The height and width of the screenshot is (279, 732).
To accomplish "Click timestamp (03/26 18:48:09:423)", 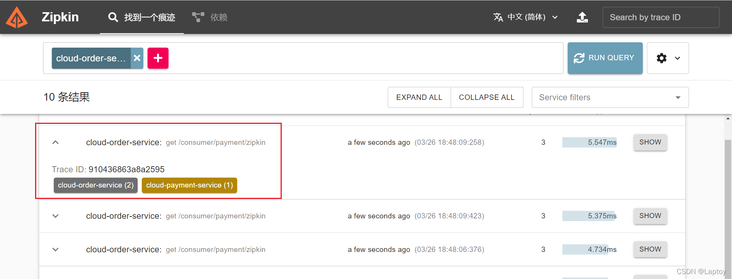I will click(x=449, y=216).
